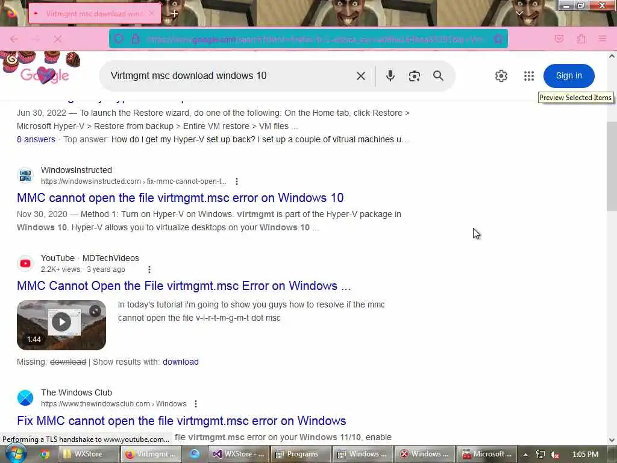Click the search by image camera icon
The image size is (617, 463).
(x=414, y=76)
